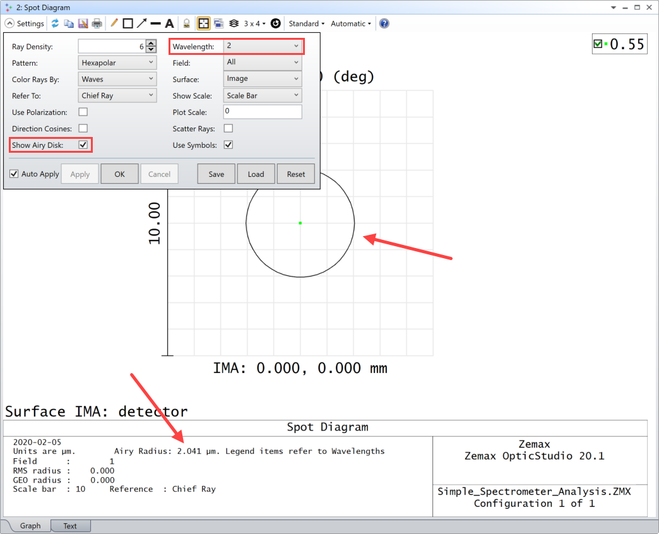
Task: Switch to the Text tab
Action: (70, 525)
